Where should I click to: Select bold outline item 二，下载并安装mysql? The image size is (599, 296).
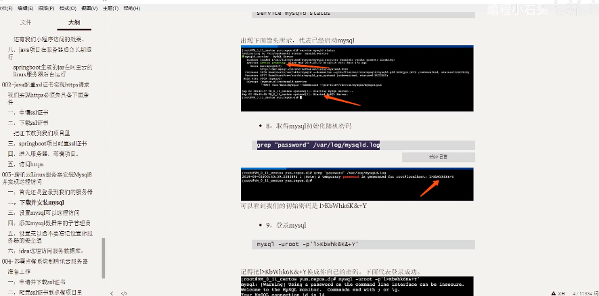36,203
